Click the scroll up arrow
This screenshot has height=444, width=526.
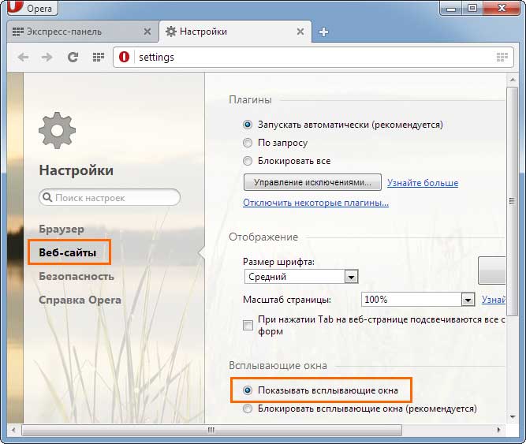(513, 80)
